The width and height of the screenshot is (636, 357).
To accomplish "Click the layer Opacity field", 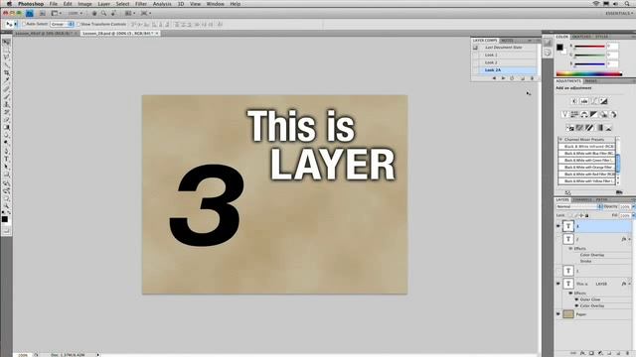I will [x=625, y=207].
